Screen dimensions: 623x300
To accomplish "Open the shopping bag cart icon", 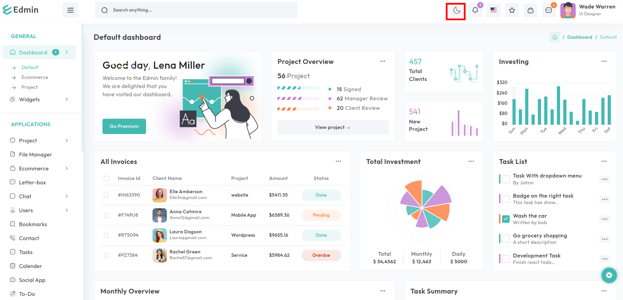I will click(x=530, y=11).
